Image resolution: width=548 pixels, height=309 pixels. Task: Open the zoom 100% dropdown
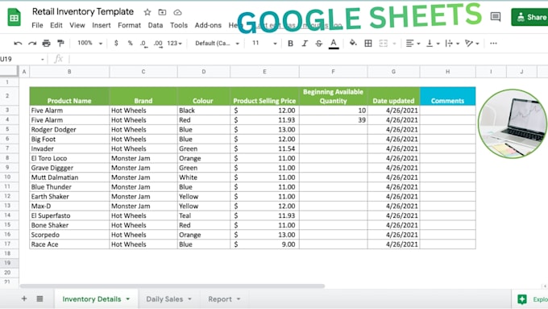89,43
